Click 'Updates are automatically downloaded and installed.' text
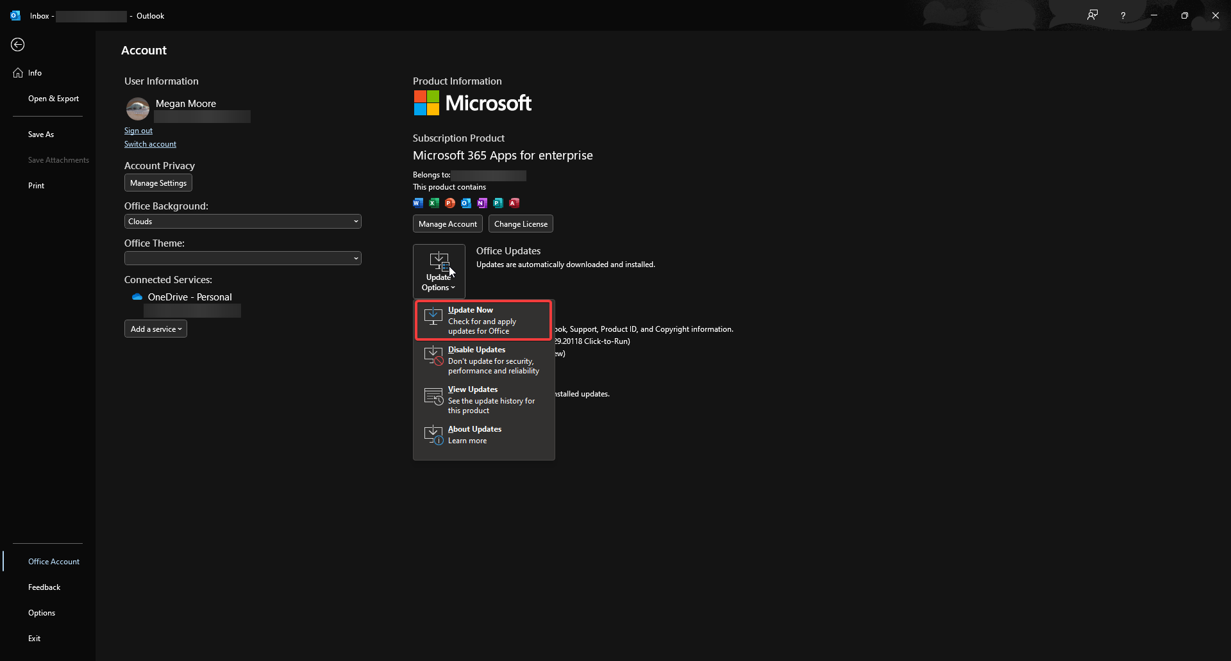The image size is (1231, 661). tap(565, 265)
